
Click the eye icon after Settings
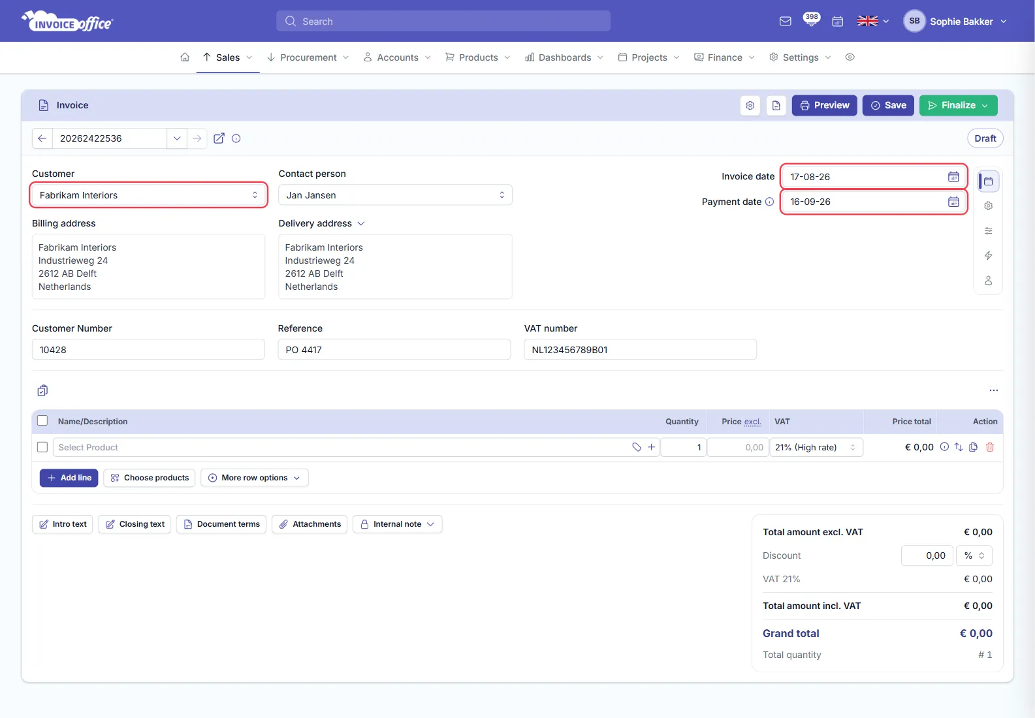[x=850, y=57]
